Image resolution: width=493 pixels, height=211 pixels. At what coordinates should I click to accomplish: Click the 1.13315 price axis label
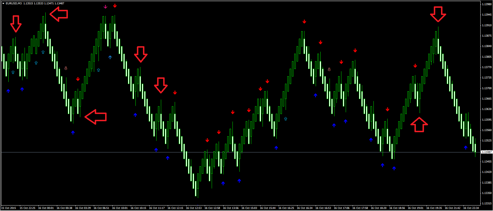click(487, 203)
